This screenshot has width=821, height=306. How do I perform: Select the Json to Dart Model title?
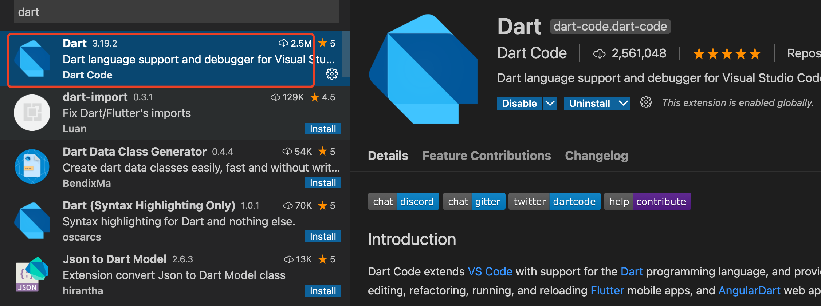click(x=114, y=259)
